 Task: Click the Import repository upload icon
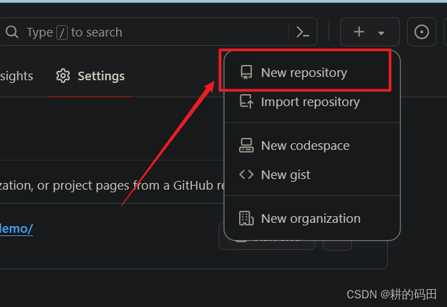click(x=246, y=101)
